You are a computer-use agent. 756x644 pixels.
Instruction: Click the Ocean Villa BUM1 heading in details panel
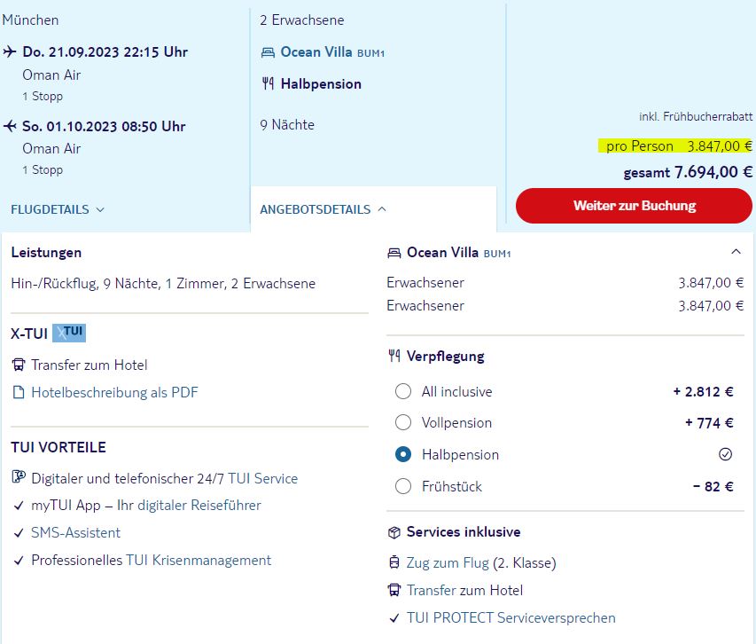458,253
